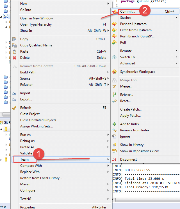This screenshot has height=209, width=180.
Task: Open the Run As submenu arrow
Action: [x=108, y=135]
